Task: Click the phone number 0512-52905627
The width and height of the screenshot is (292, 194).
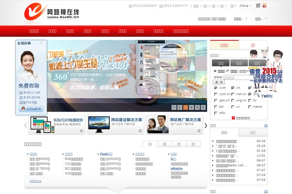Action: click(x=145, y=6)
